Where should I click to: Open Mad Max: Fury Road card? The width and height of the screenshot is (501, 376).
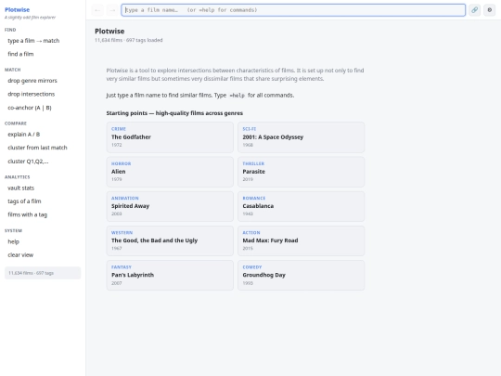coord(301,240)
